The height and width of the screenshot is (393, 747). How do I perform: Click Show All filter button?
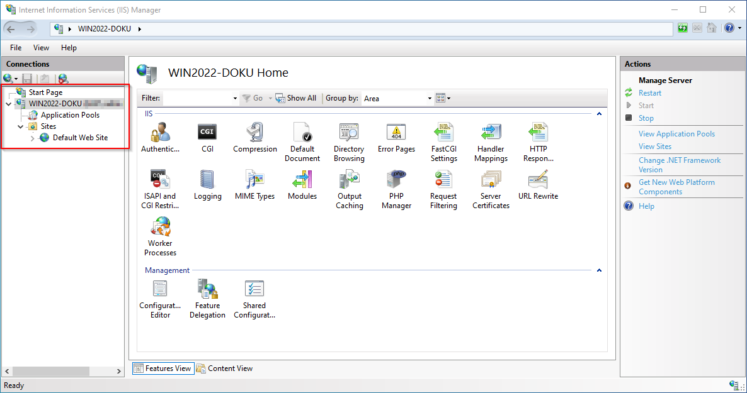tap(296, 98)
